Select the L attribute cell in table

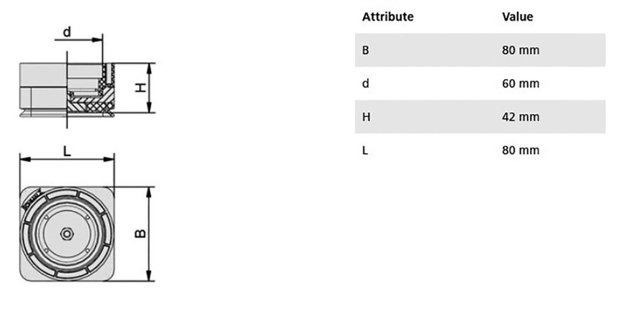365,150
